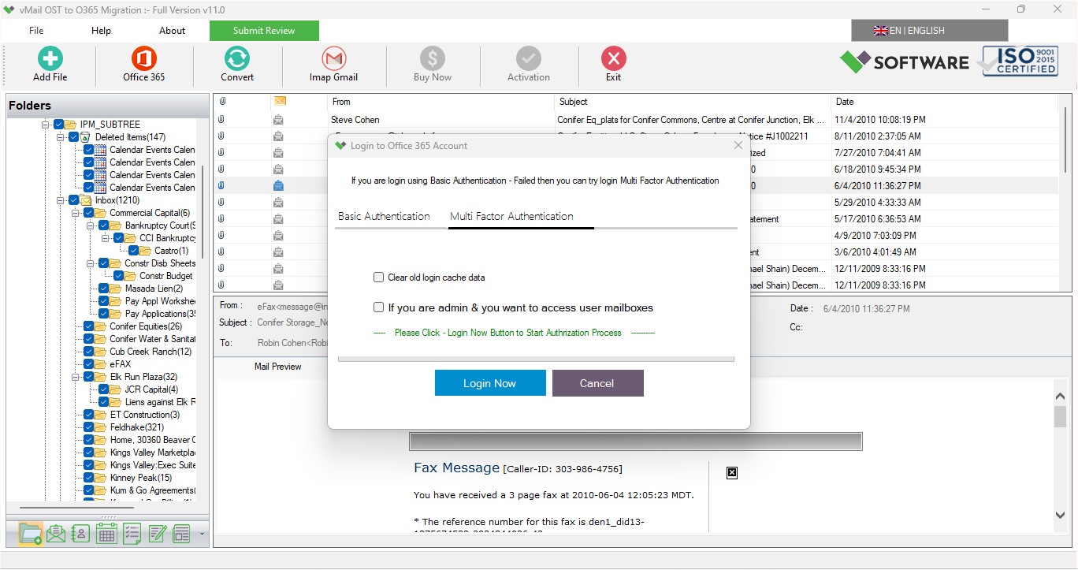Image resolution: width=1078 pixels, height=570 pixels.
Task: Click Cancel in the login dialog
Action: click(x=597, y=383)
